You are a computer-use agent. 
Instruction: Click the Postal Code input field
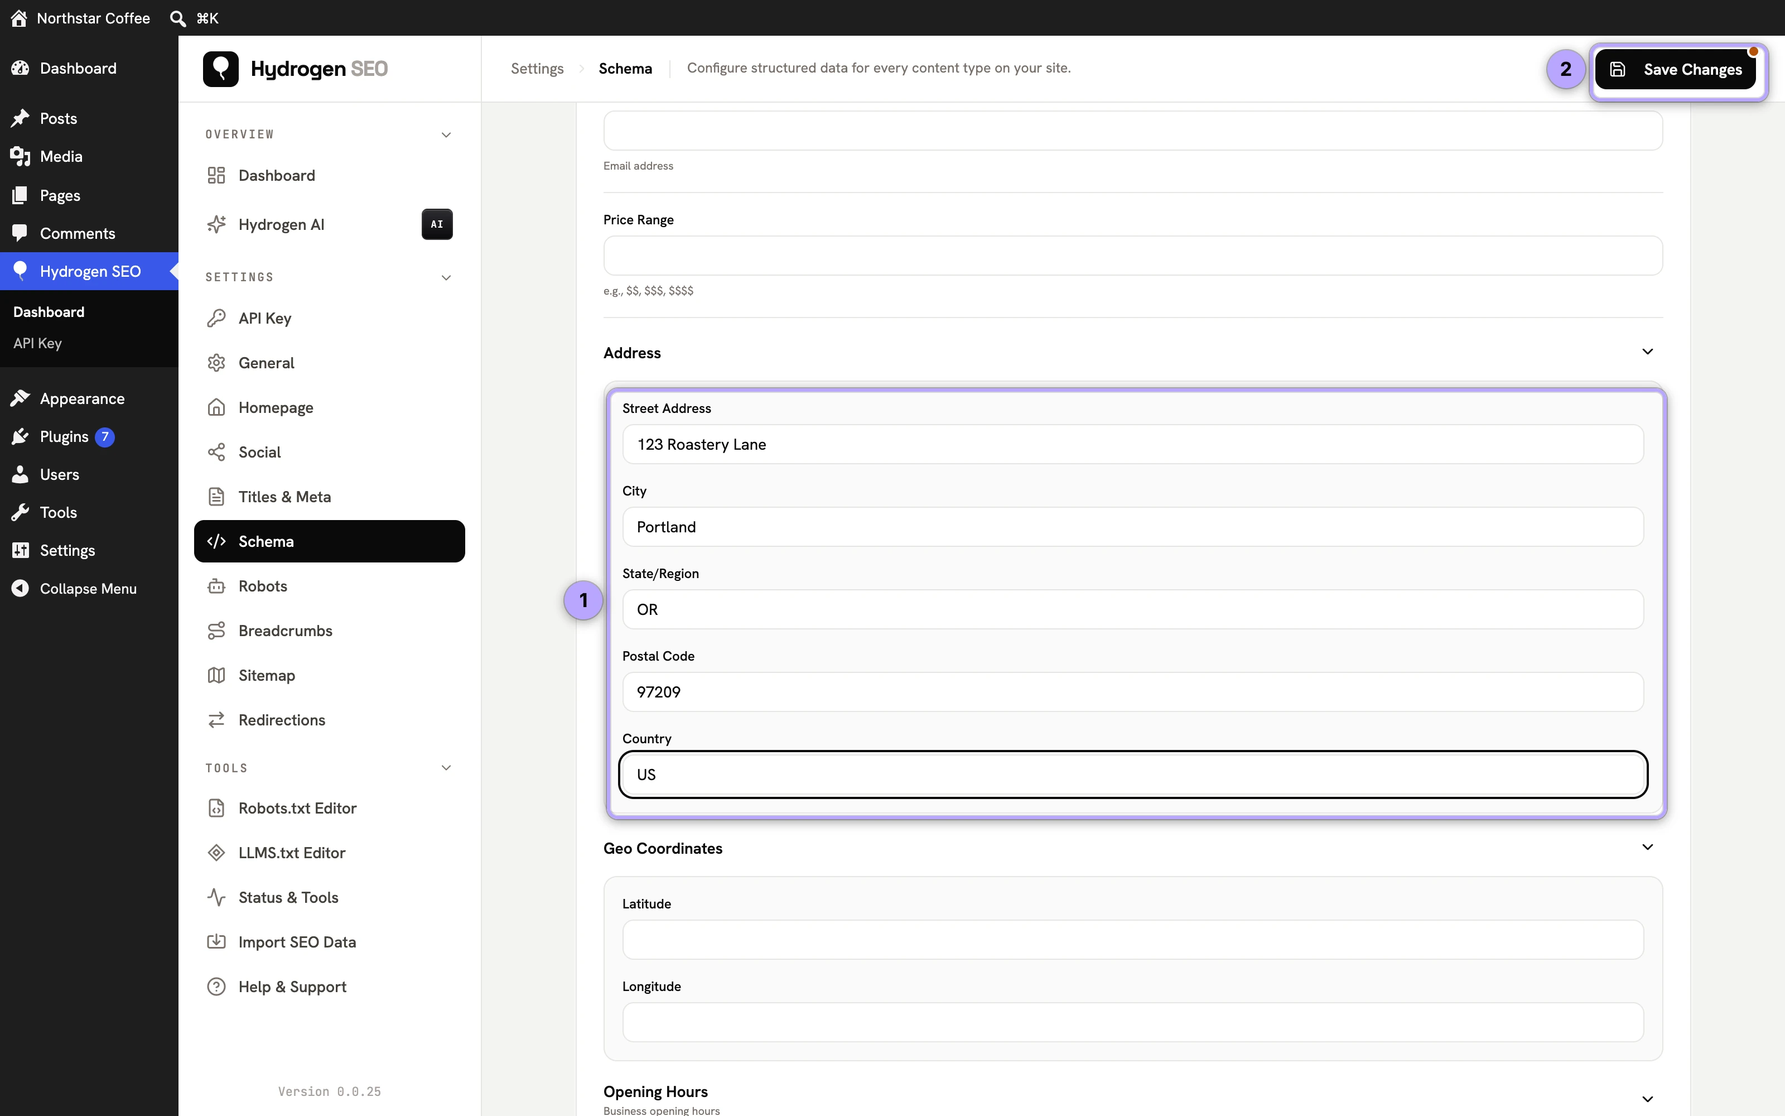tap(1133, 692)
